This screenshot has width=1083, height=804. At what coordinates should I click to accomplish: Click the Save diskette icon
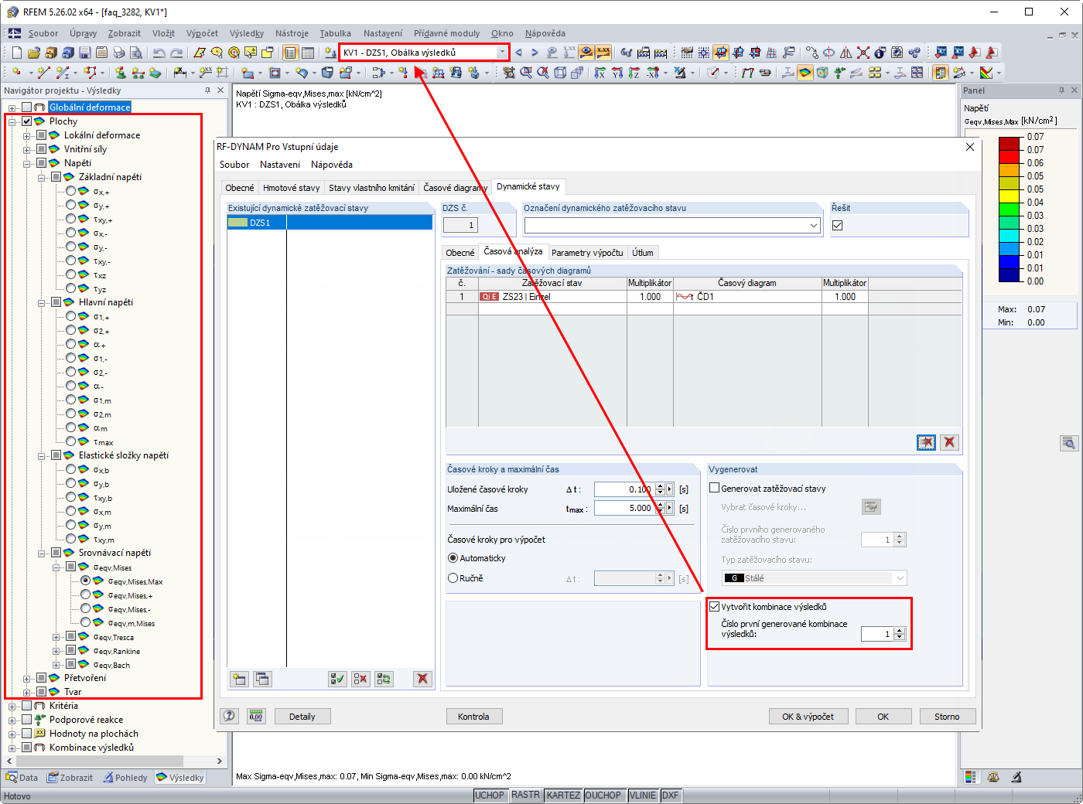85,53
